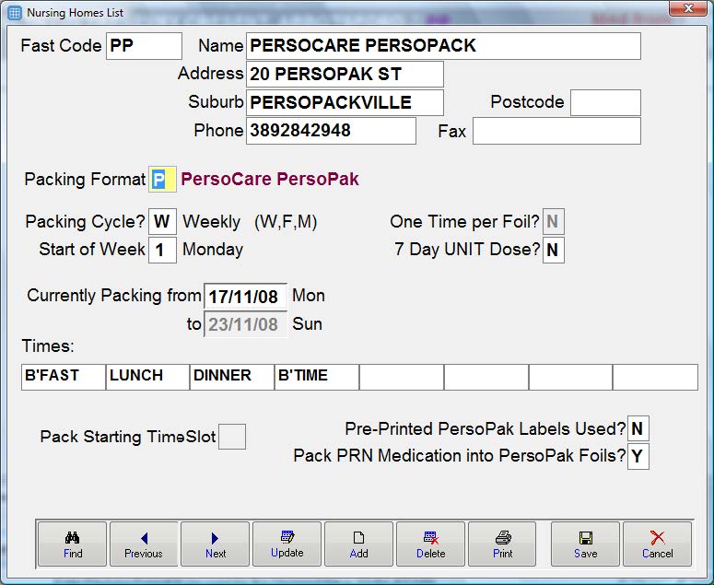Delete the current nursing home record
714x585 pixels.
(x=430, y=544)
